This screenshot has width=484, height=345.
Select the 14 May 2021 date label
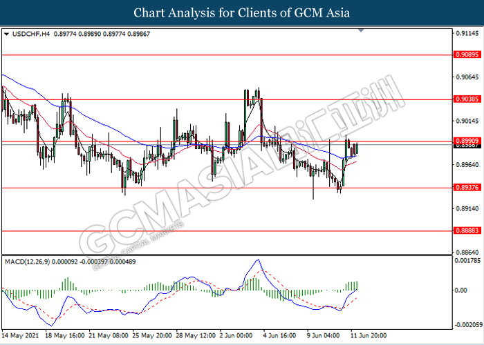point(21,336)
